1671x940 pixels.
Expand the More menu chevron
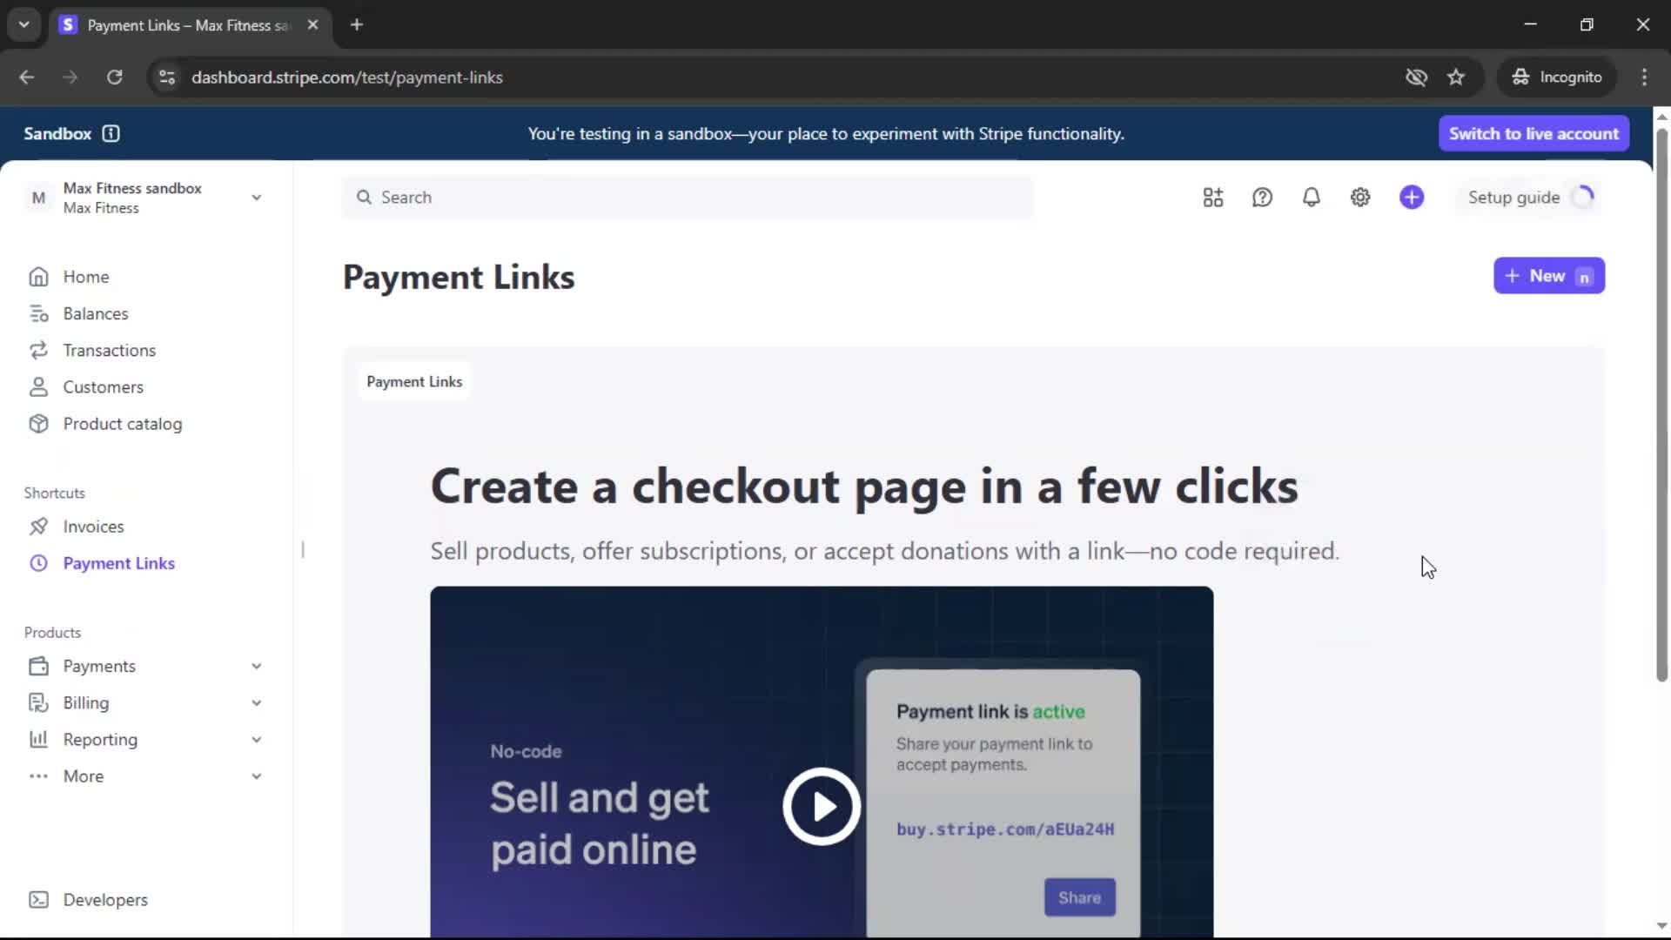[x=257, y=776]
